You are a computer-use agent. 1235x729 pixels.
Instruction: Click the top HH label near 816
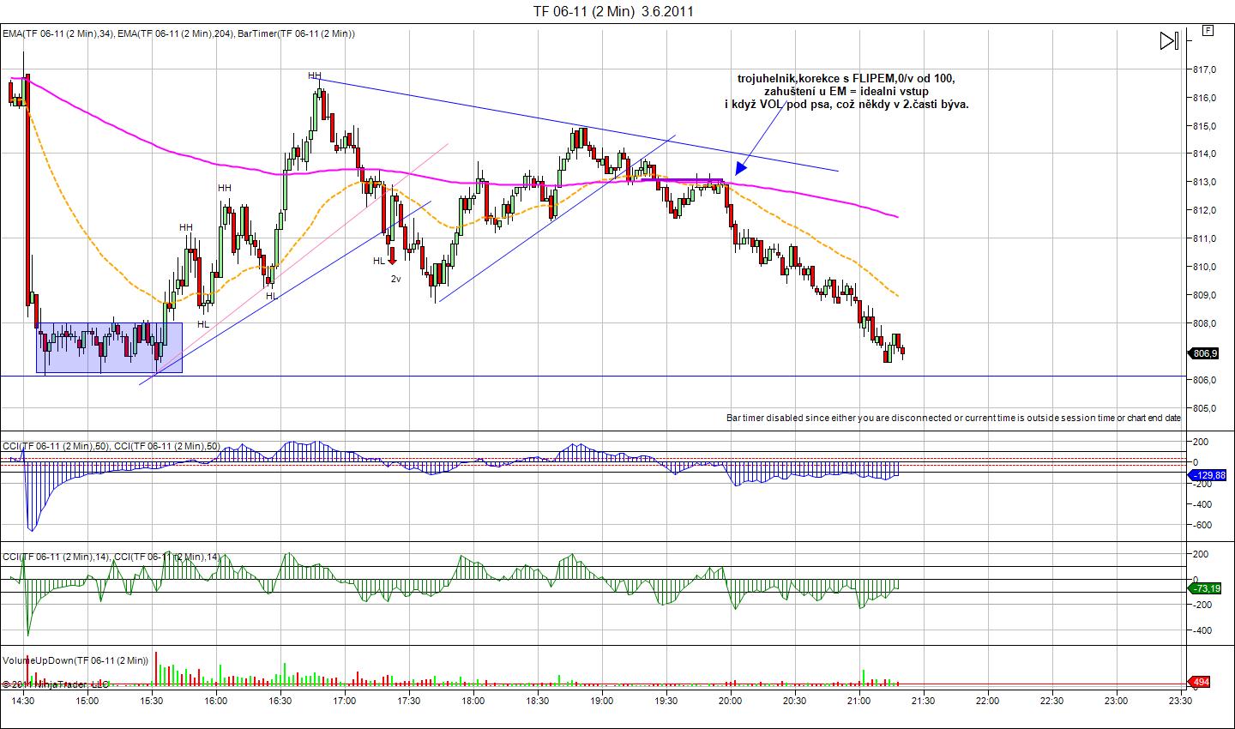[315, 76]
